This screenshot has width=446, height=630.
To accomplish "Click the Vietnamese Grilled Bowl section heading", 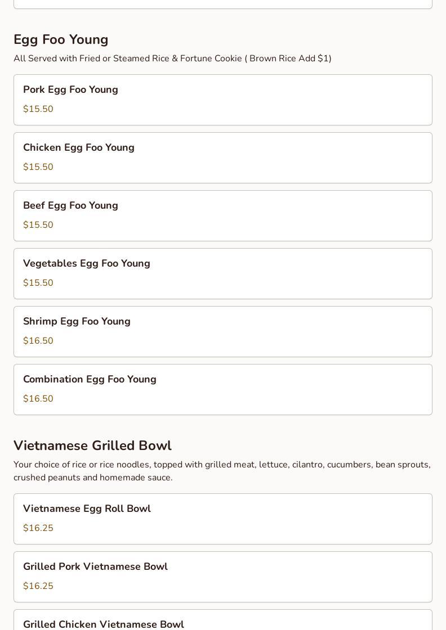I will point(92,445).
